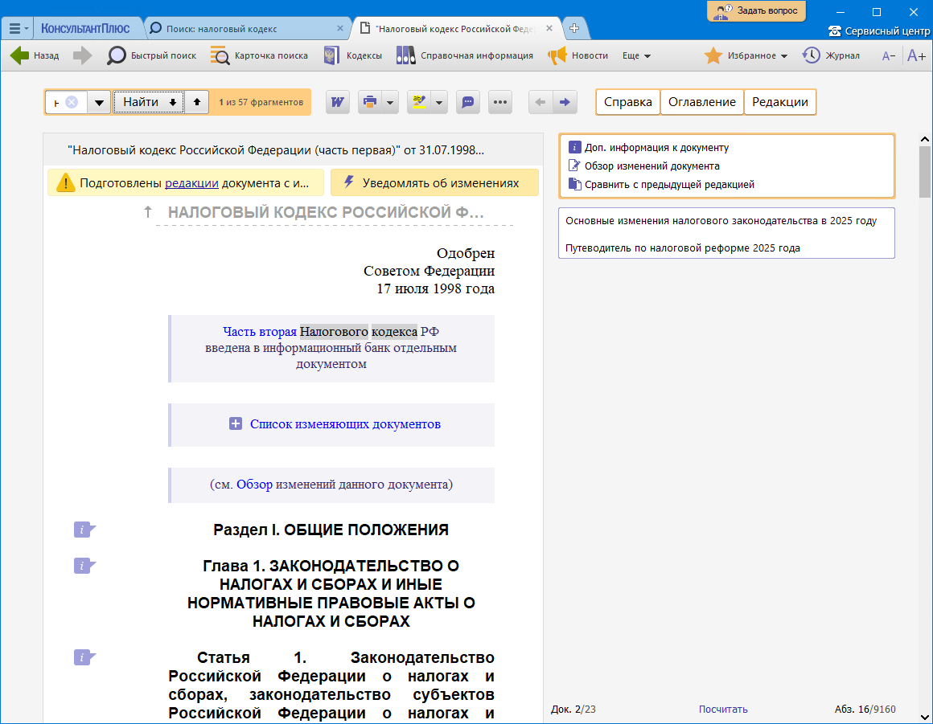Switch to the Оглавление tab

[x=701, y=102]
